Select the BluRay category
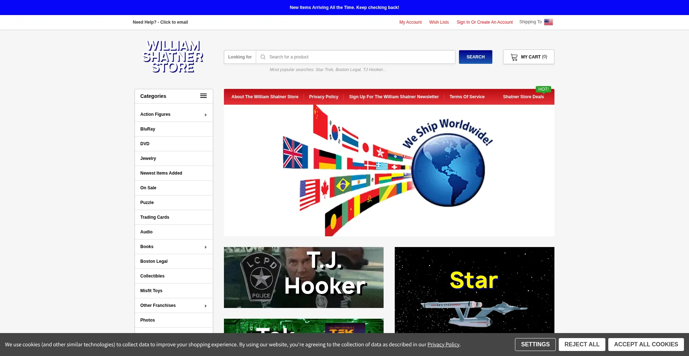Viewport: 689px width, 356px height. point(174,129)
